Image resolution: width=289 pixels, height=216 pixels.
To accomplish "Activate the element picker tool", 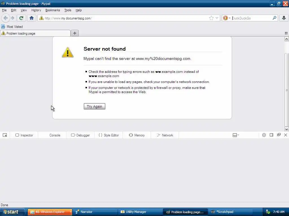I will pos(5,135).
